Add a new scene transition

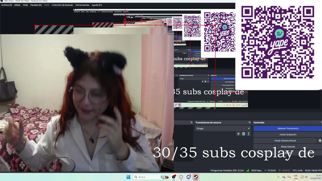[x=238, y=134]
